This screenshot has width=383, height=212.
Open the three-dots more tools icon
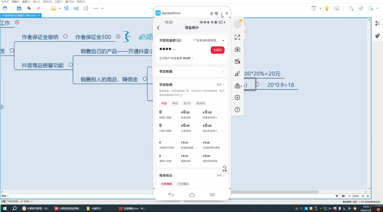tap(96, 8)
